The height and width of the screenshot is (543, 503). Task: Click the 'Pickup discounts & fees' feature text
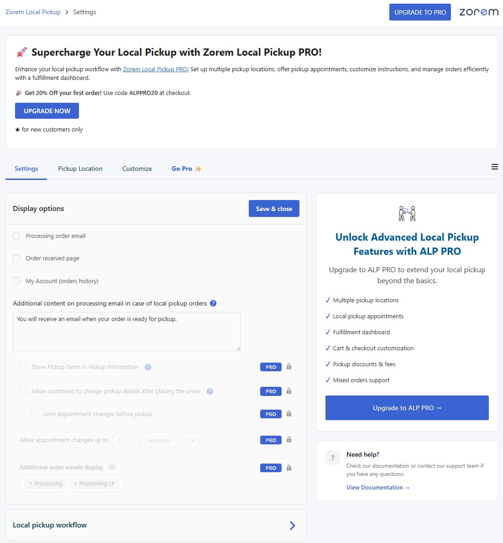coord(364,364)
